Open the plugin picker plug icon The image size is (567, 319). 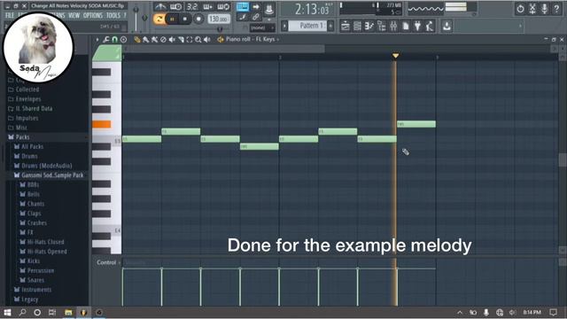pyautogui.click(x=417, y=26)
